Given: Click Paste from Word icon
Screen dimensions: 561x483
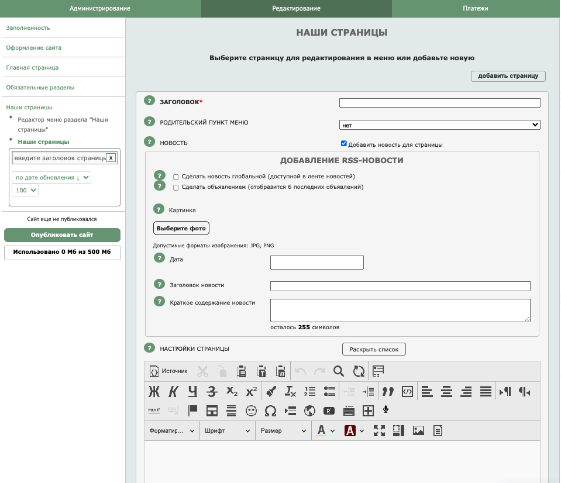Looking at the screenshot, I should 281,371.
